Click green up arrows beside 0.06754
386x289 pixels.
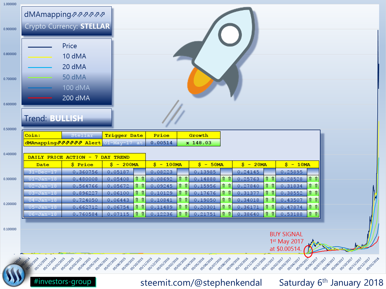click(x=140, y=207)
